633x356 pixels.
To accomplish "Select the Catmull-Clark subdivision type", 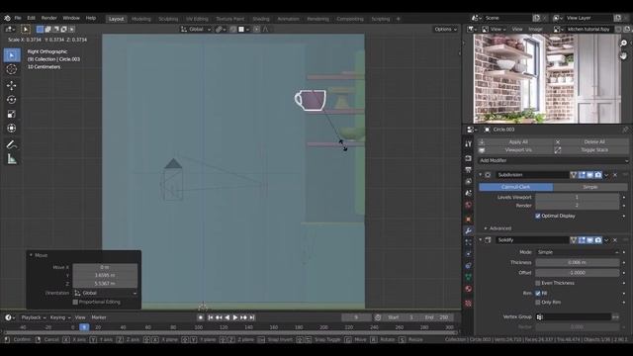I will pos(516,187).
